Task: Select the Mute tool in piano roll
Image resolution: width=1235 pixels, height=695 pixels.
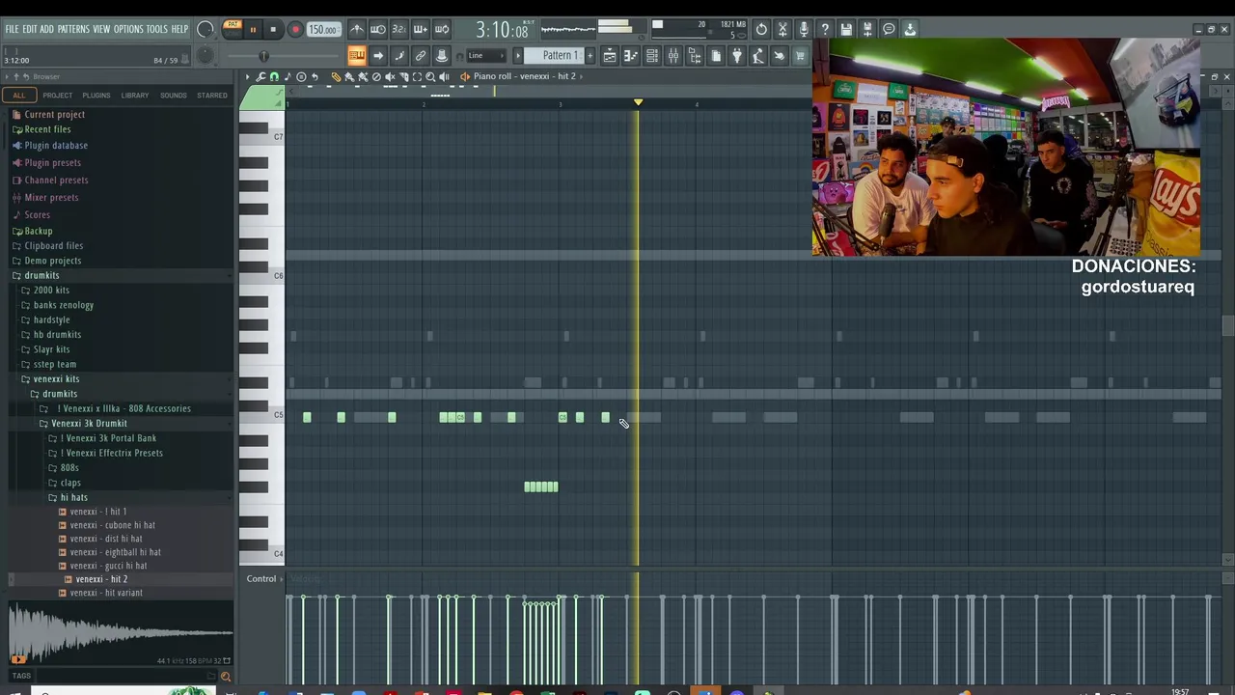Action: point(390,76)
